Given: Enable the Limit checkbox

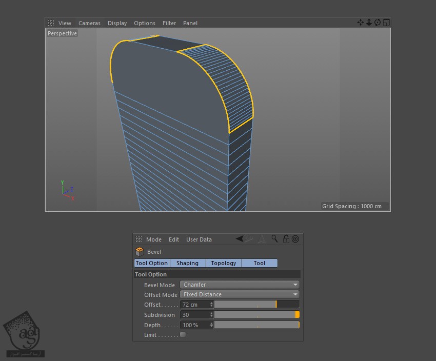Looking at the screenshot, I should pos(183,335).
